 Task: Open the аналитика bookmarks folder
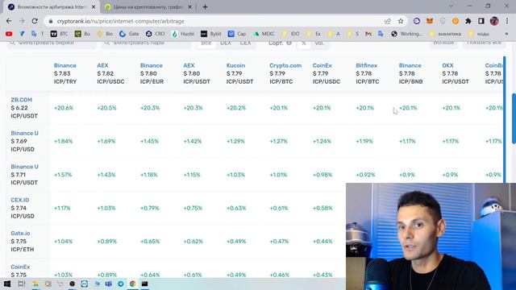pos(445,34)
